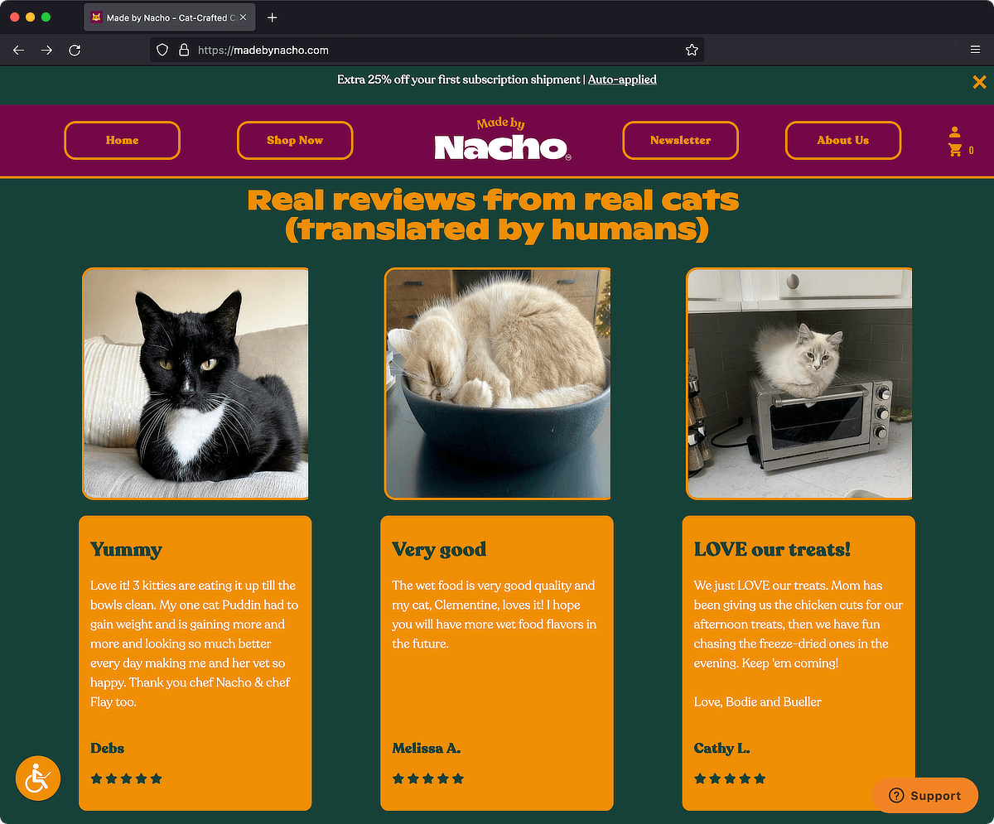Open the accessibility widget
This screenshot has width=994, height=824.
38,778
